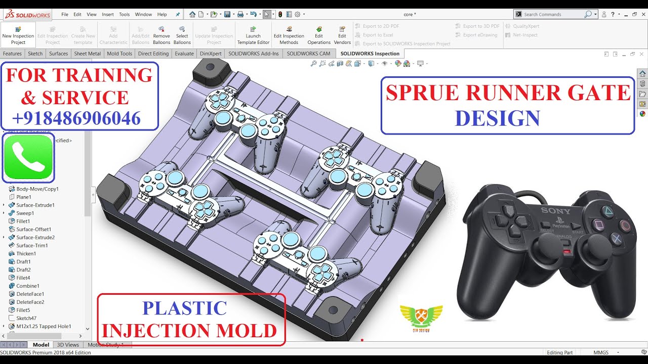Save the document with the Save icon

pos(227,14)
